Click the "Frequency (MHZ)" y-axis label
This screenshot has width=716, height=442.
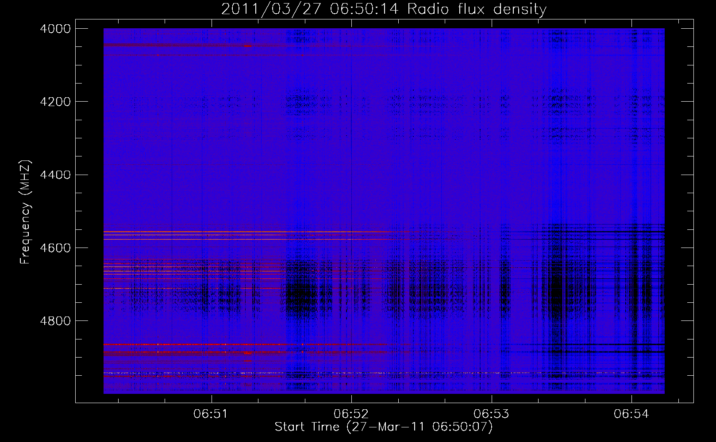click(x=25, y=212)
